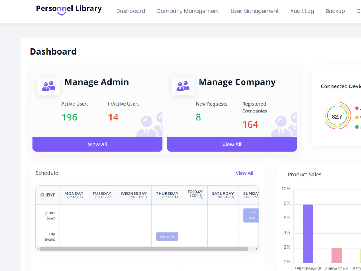Image resolution: width=361 pixels, height=271 pixels.
Task: Click the WEDNESDAY 2023-12-13 column header
Action: coord(134,195)
